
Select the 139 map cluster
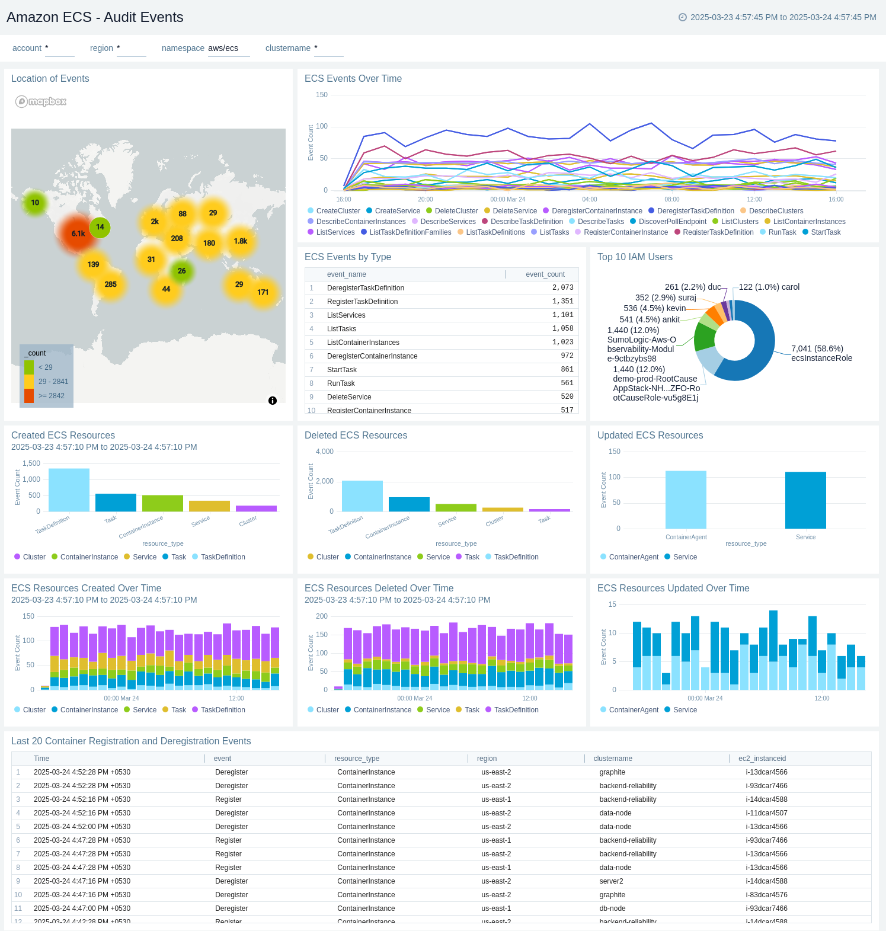click(x=93, y=265)
